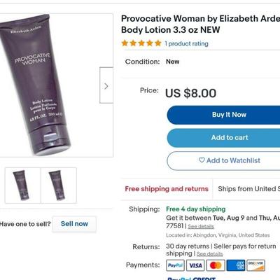Select the first product thumbnail
The height and width of the screenshot is (280, 280).
pyautogui.click(x=23, y=185)
